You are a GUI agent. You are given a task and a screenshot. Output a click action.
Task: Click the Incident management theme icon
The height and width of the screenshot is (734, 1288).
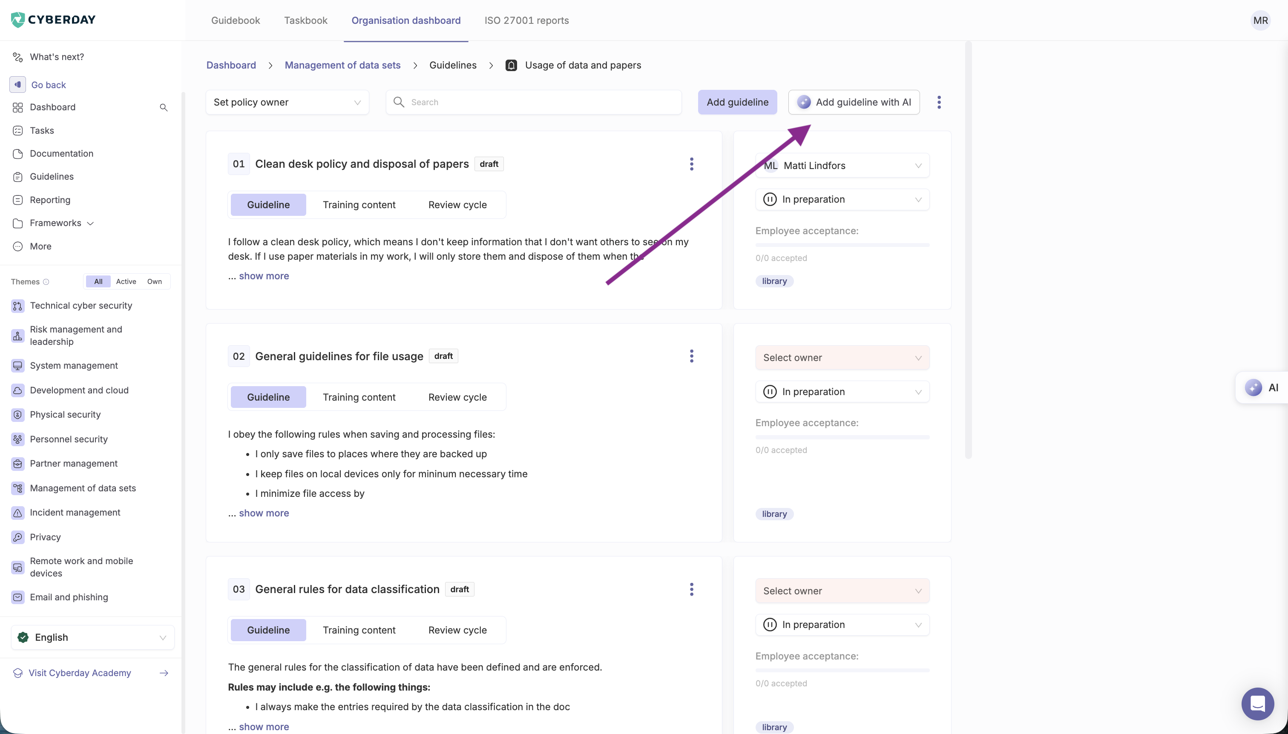17,513
